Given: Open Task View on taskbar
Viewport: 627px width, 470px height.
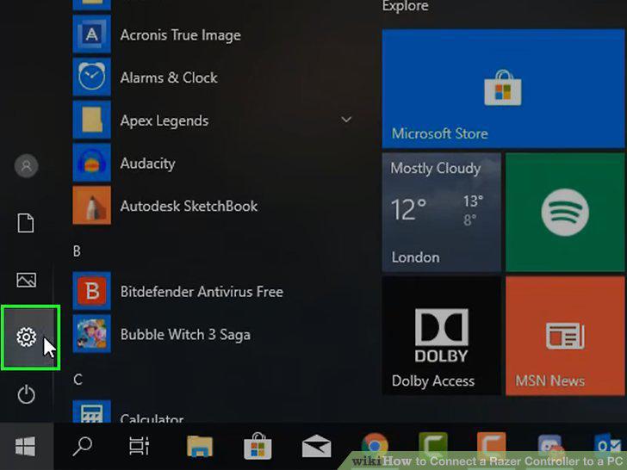Looking at the screenshot, I should [x=140, y=446].
